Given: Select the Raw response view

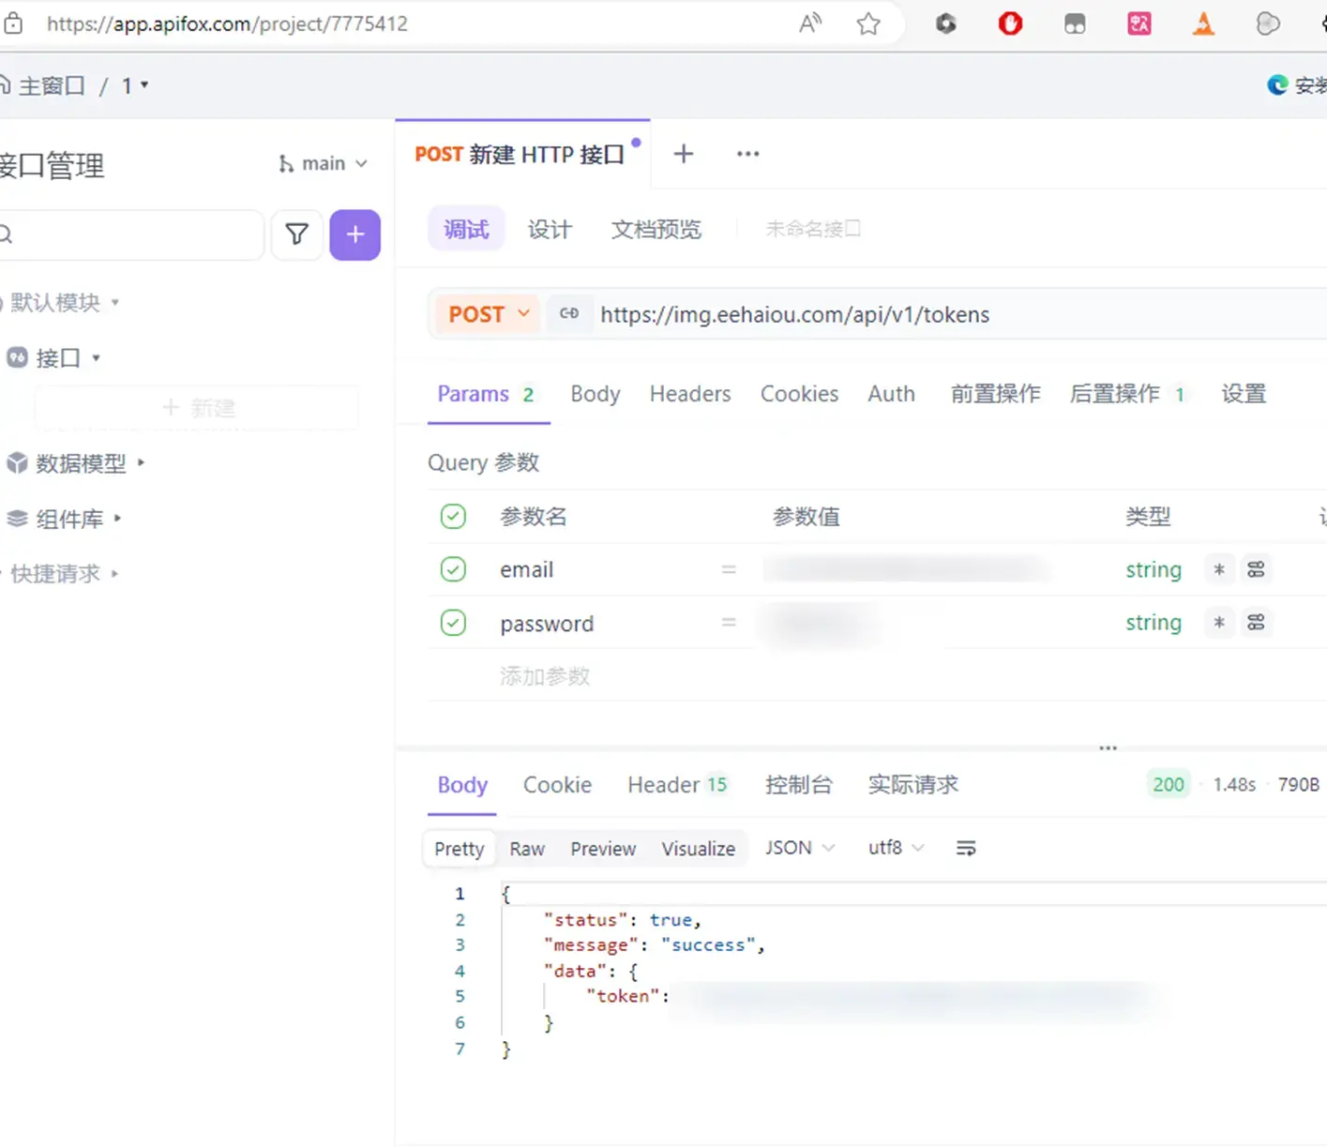Looking at the screenshot, I should [527, 849].
